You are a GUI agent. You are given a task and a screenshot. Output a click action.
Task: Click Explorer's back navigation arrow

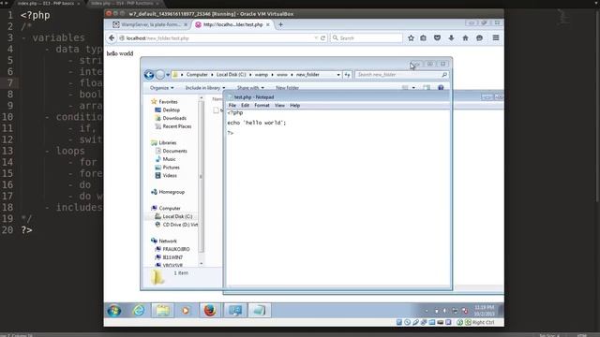click(149, 75)
